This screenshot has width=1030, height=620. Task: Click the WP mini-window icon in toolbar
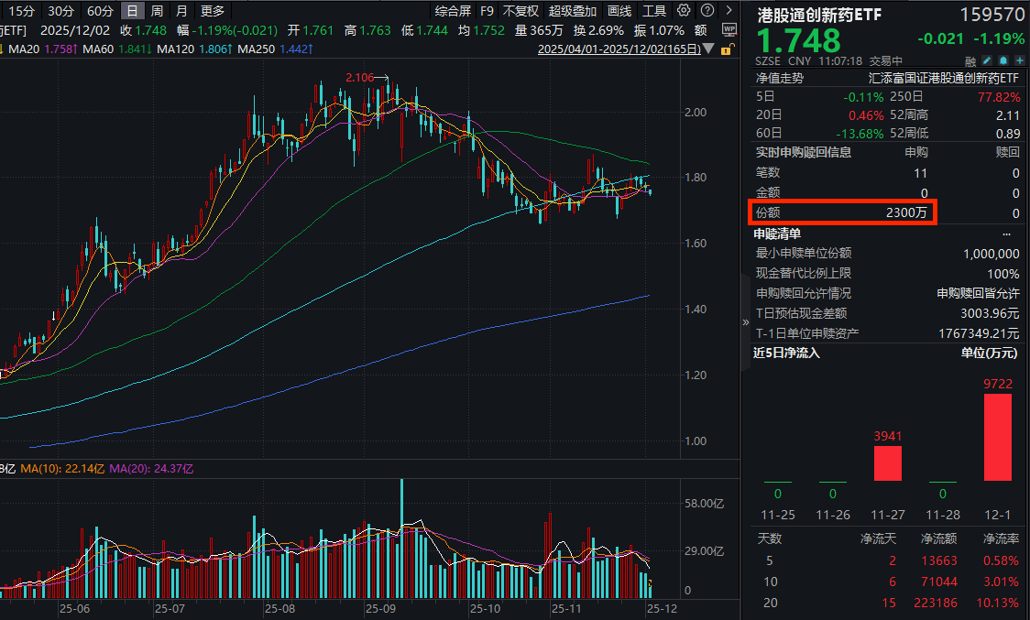(x=729, y=30)
